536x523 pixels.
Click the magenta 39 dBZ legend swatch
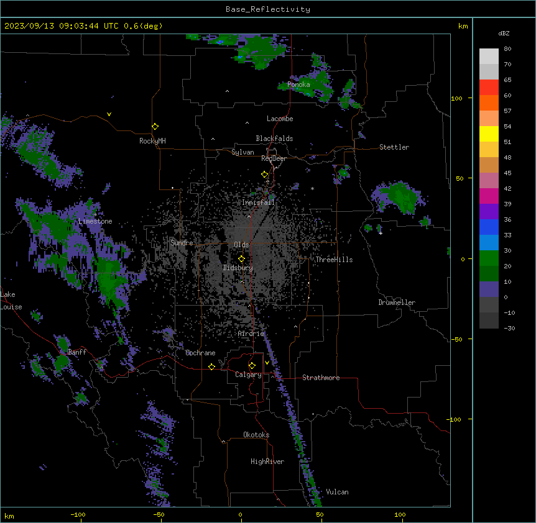point(489,196)
